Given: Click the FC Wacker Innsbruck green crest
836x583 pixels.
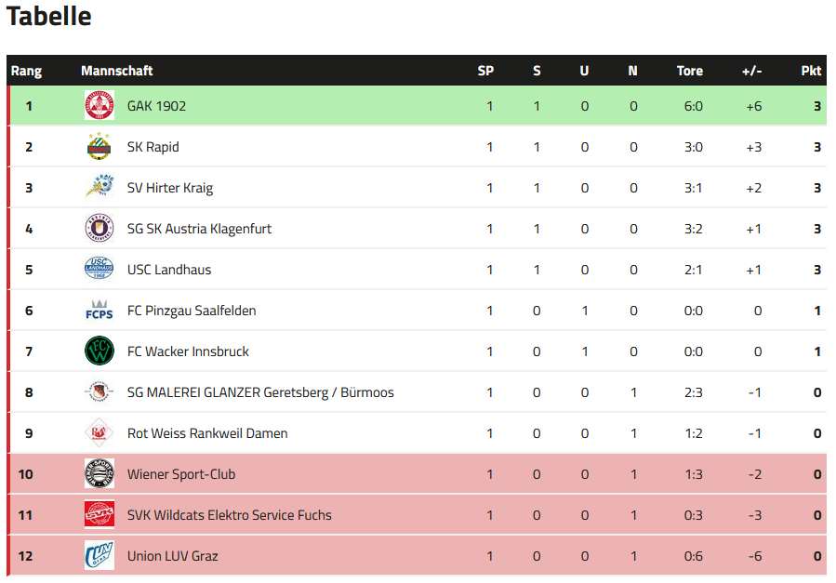Looking at the screenshot, I should pos(100,351).
